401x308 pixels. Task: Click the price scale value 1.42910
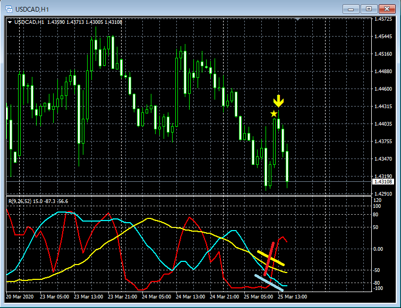(x=383, y=193)
